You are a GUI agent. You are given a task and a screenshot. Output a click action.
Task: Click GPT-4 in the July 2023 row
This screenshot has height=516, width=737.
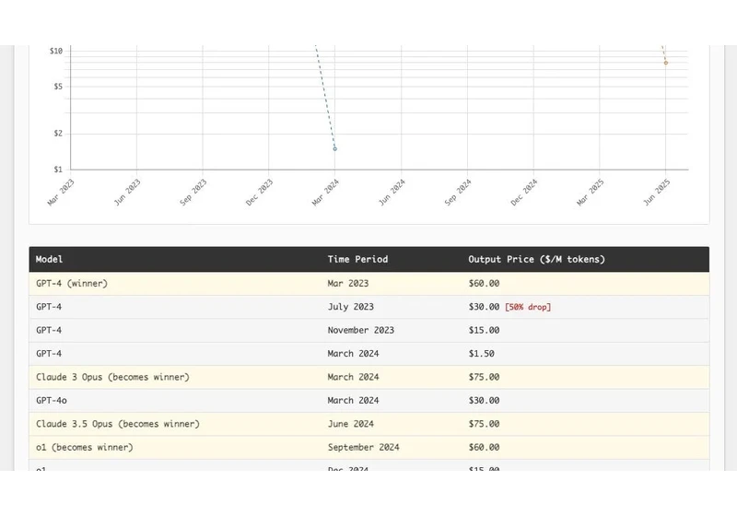click(x=49, y=307)
